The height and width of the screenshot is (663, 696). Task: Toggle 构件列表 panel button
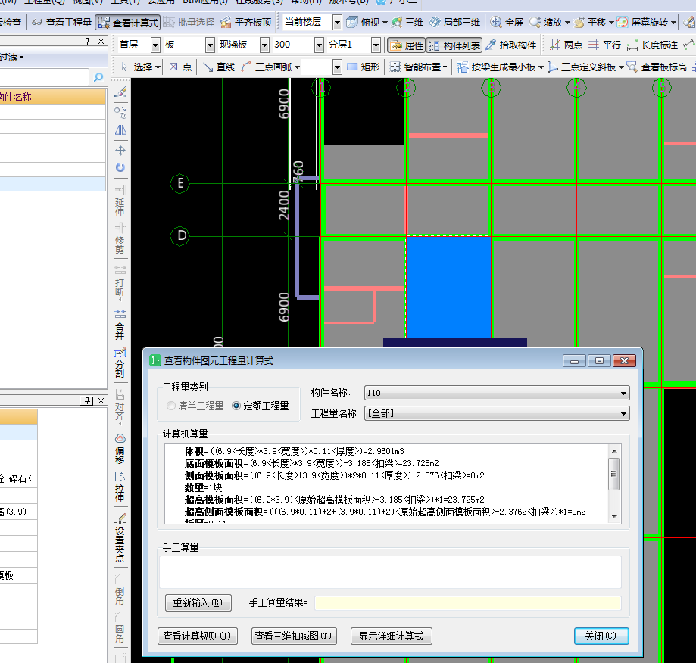click(x=454, y=45)
